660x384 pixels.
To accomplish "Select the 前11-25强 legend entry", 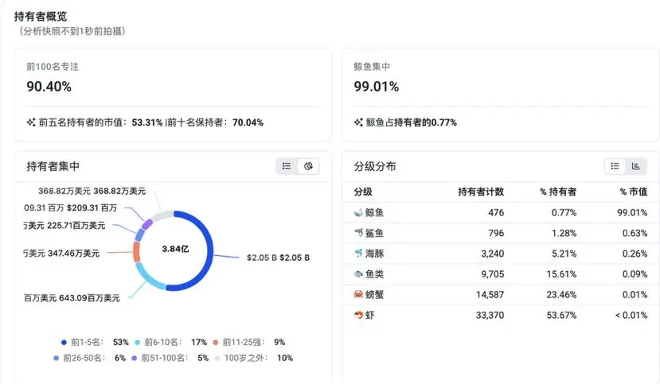I will coord(248,343).
